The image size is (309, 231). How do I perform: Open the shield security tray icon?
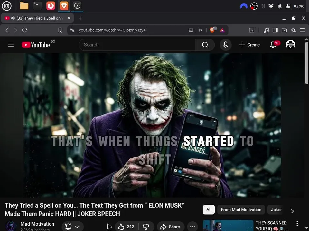pos(271,6)
